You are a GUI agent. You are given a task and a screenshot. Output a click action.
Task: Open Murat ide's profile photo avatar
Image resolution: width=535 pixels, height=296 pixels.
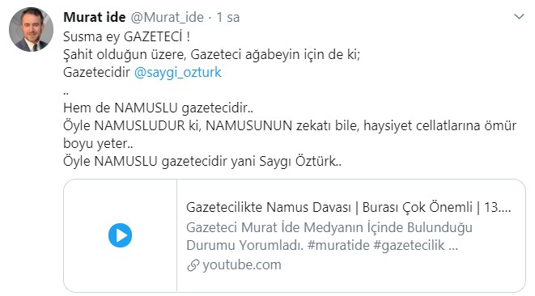tap(31, 30)
